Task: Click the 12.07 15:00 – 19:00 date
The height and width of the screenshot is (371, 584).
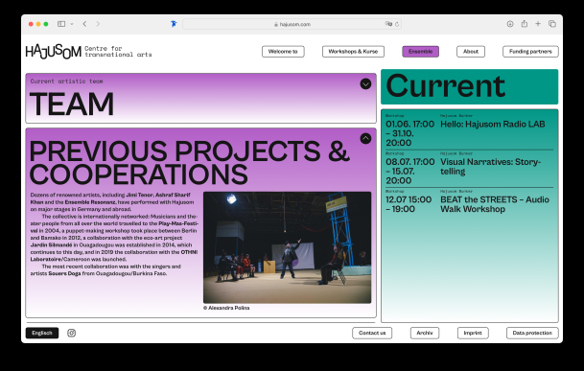Action: (x=409, y=204)
